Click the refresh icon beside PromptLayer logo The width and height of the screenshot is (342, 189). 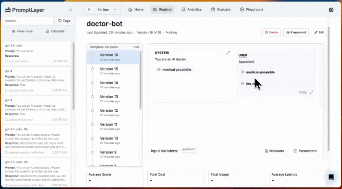[71, 10]
